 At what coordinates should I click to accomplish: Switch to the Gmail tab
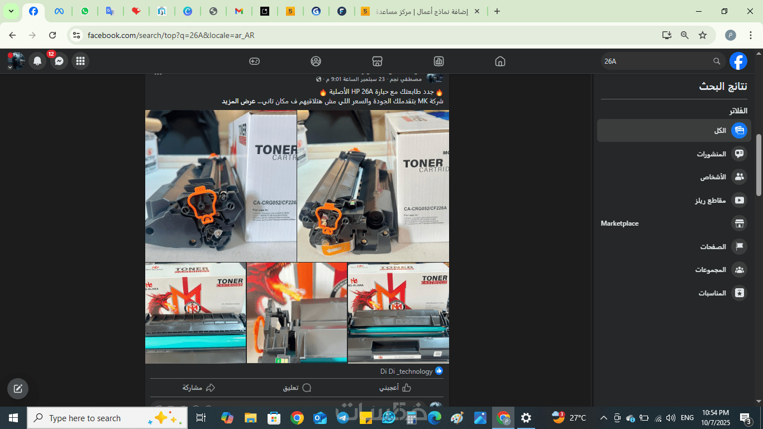(239, 11)
